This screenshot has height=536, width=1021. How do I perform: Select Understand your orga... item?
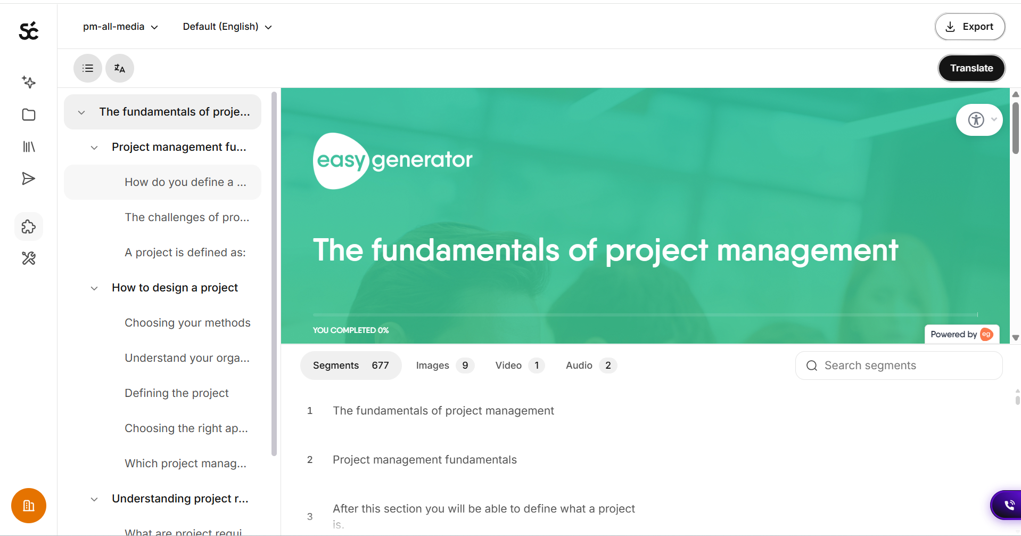[x=162, y=358]
